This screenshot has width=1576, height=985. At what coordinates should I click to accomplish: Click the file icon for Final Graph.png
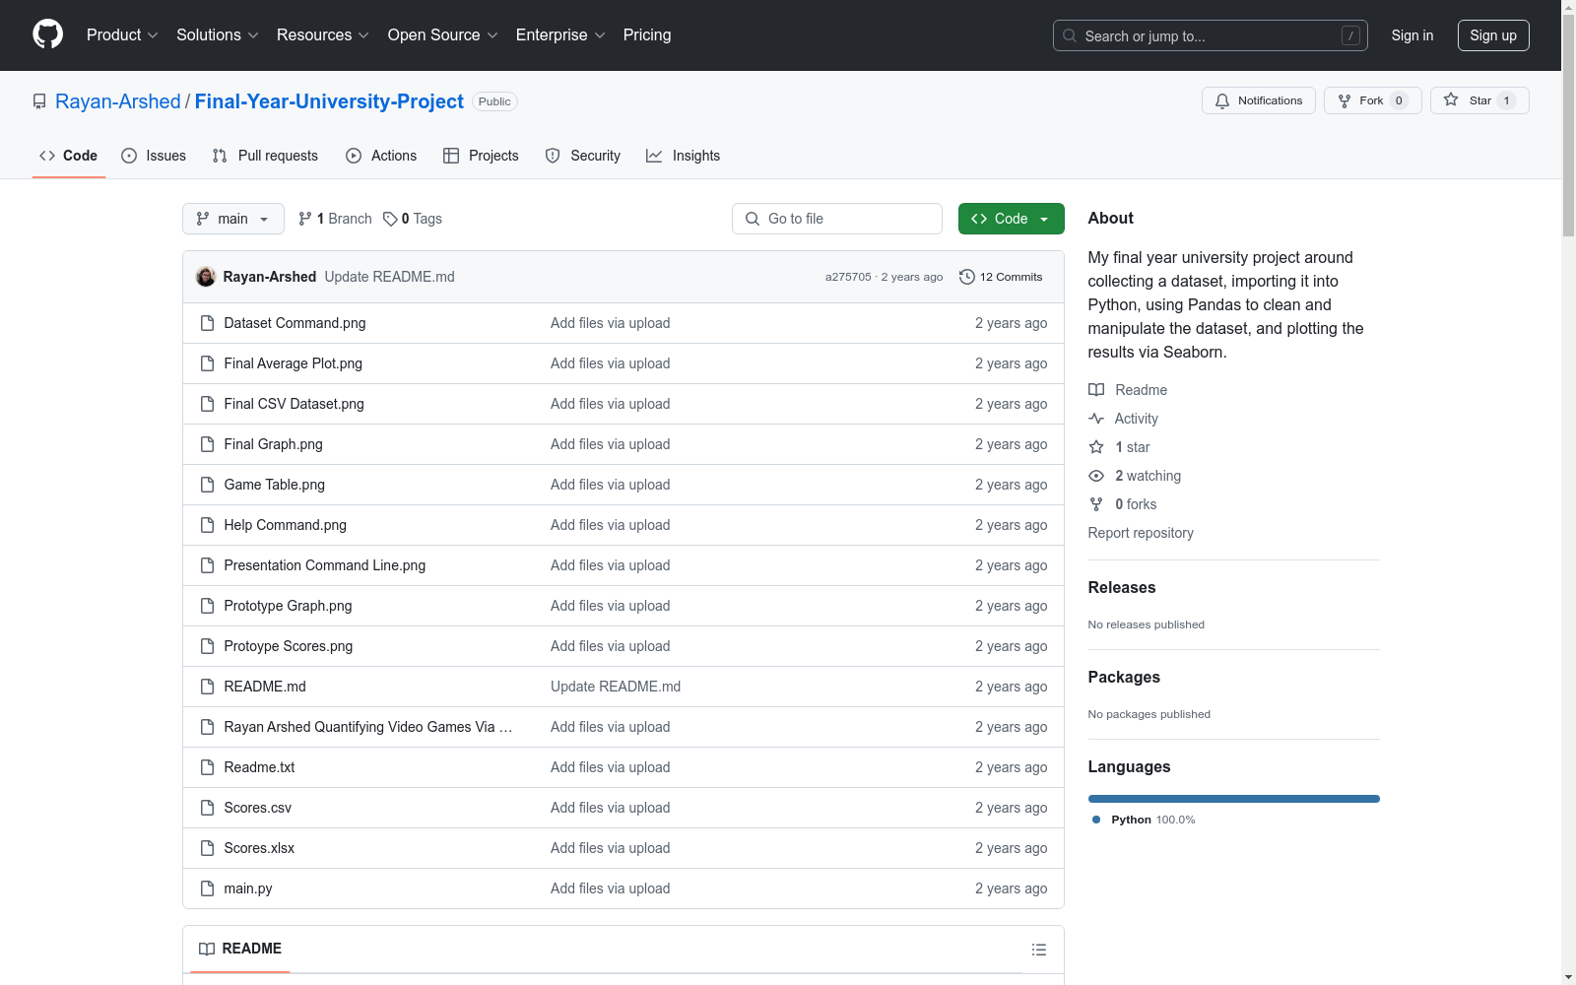point(207,444)
